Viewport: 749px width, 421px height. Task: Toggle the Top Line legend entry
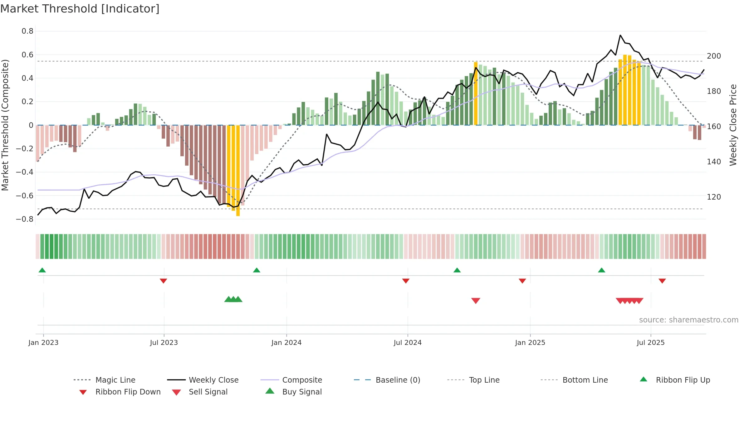[x=473, y=380]
